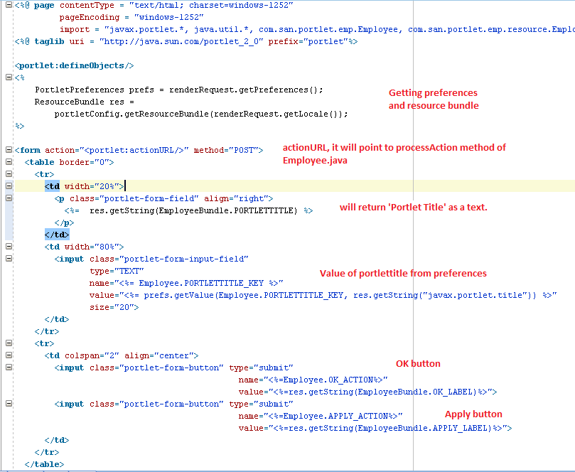Collapse the portlet-form-input-field input block
The image size is (575, 472).
coord(8,259)
